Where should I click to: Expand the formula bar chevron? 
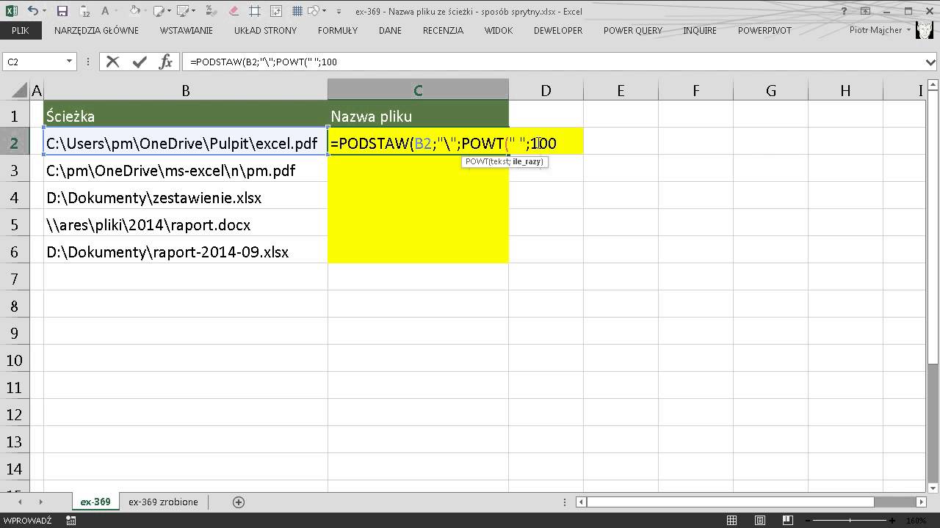point(929,62)
